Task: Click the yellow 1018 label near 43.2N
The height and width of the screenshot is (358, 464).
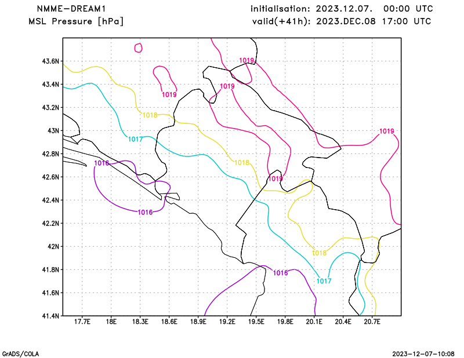Action: coord(150,115)
